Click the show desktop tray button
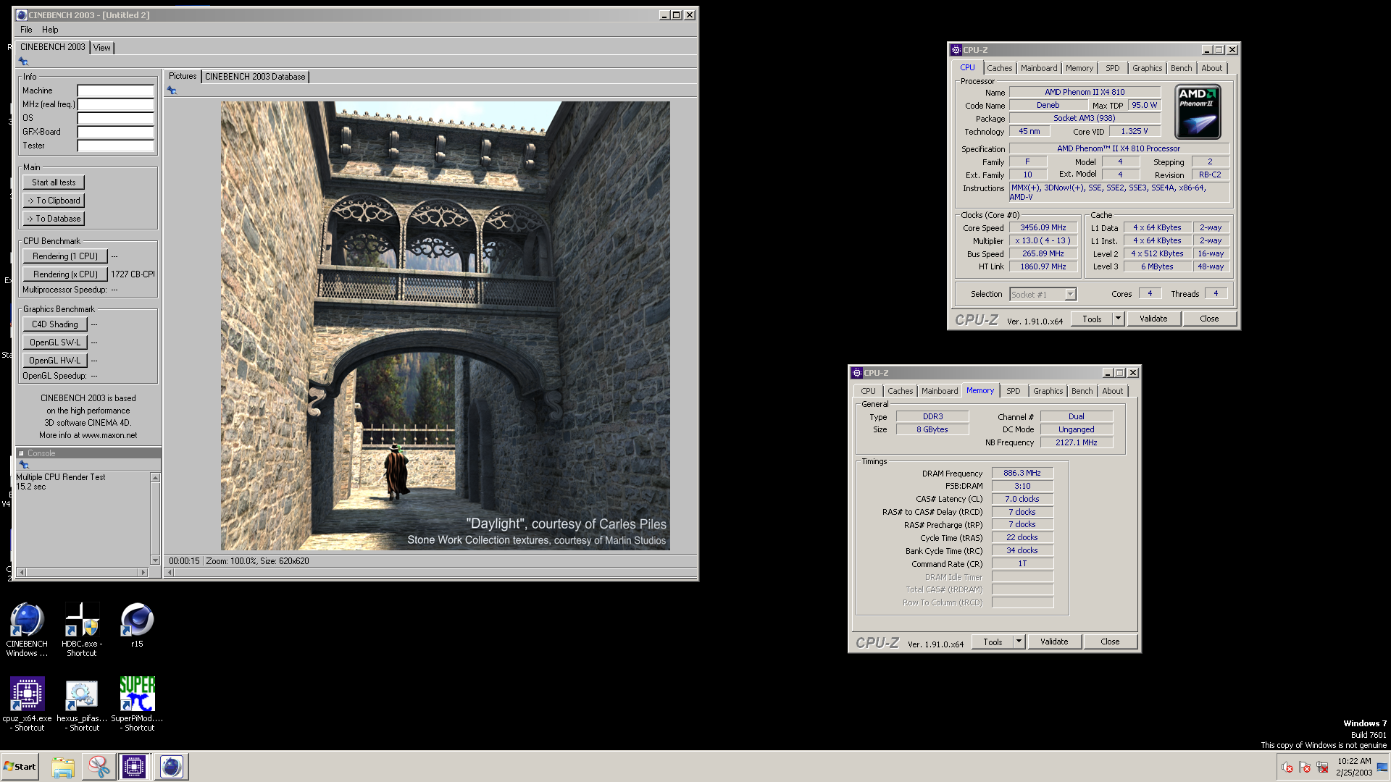This screenshot has width=1391, height=782. [1382, 768]
